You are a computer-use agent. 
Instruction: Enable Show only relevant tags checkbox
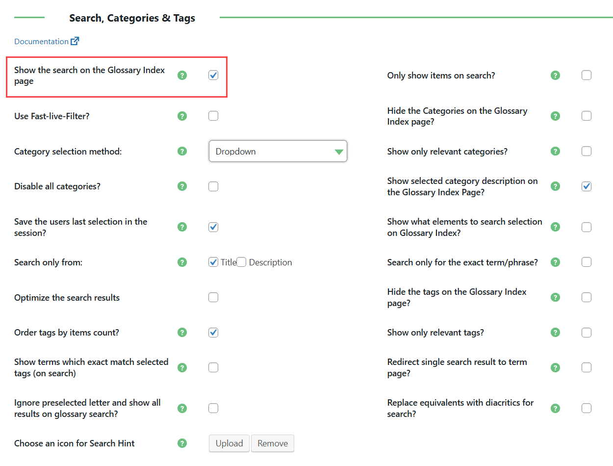click(587, 333)
